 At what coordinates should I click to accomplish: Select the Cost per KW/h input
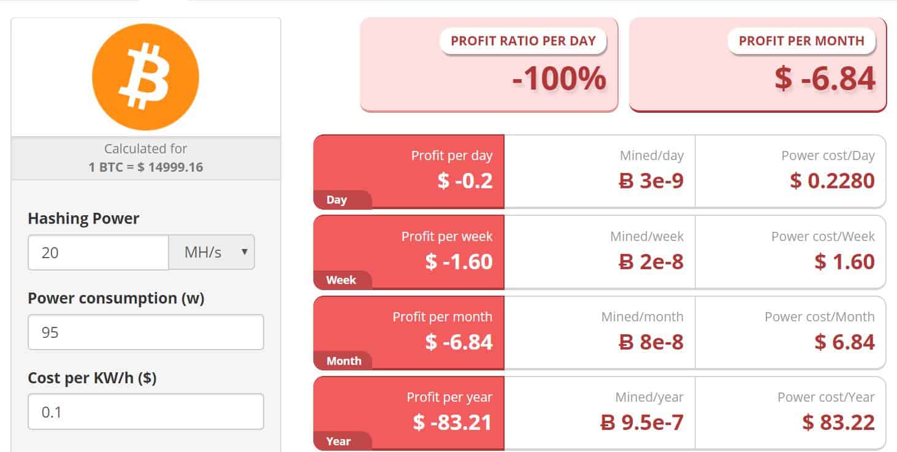pos(146,412)
